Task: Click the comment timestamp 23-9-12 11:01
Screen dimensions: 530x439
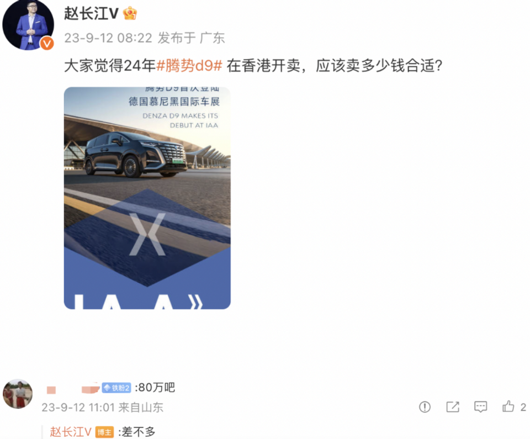Action: pyautogui.click(x=78, y=408)
